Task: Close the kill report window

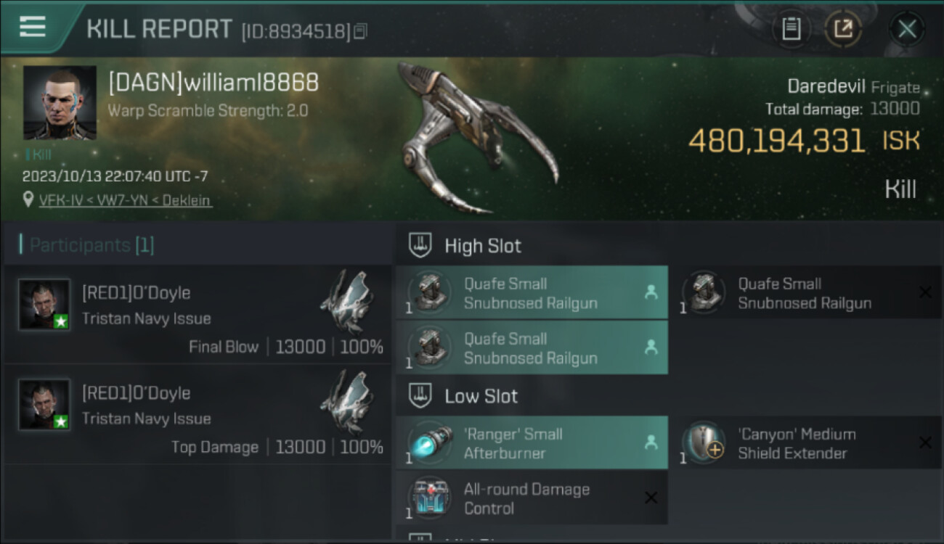Action: (907, 29)
